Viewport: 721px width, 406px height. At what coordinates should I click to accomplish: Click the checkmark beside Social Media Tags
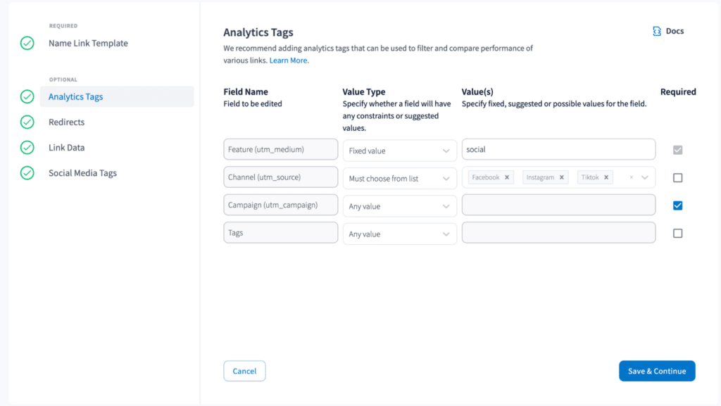coord(26,172)
